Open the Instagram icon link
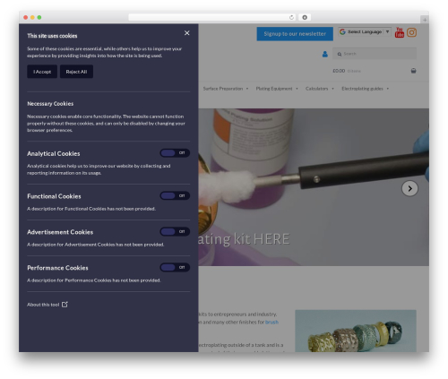The height and width of the screenshot is (379, 448). click(411, 32)
